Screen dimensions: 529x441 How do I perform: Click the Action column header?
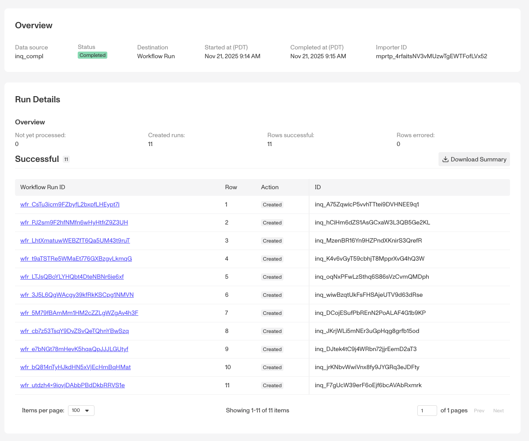[269, 187]
